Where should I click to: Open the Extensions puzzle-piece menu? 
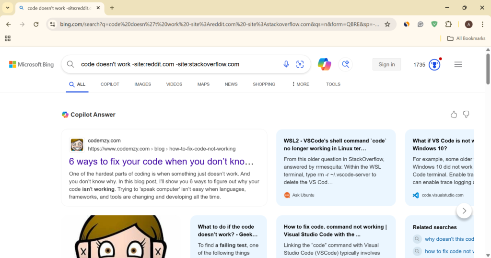(448, 24)
